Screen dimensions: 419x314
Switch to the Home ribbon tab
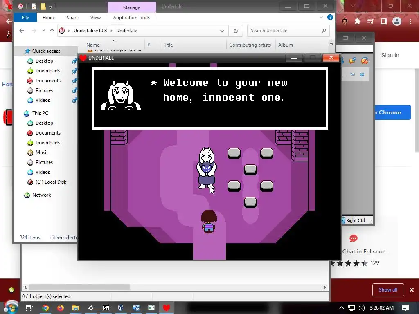pos(49,18)
